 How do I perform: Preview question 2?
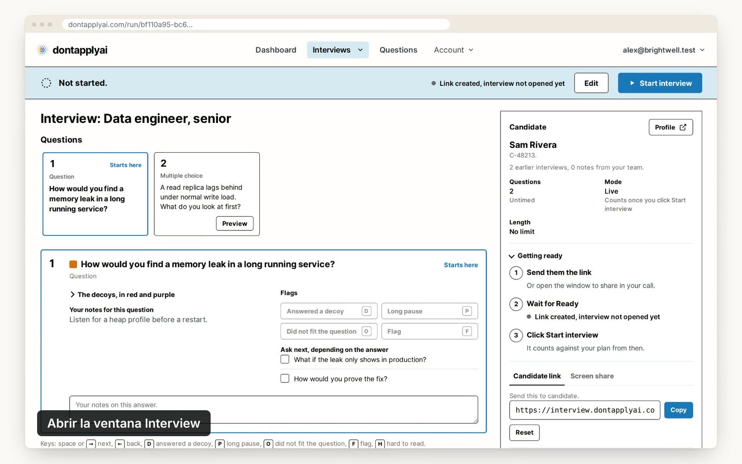point(235,224)
